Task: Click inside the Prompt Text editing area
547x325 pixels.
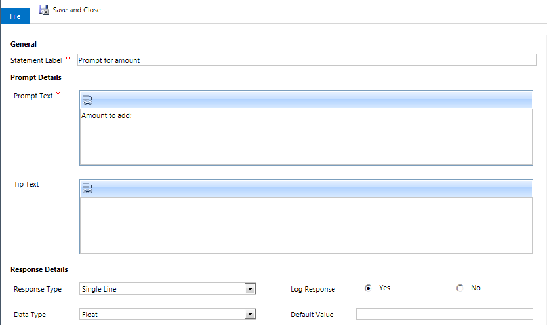Action: tap(306, 137)
